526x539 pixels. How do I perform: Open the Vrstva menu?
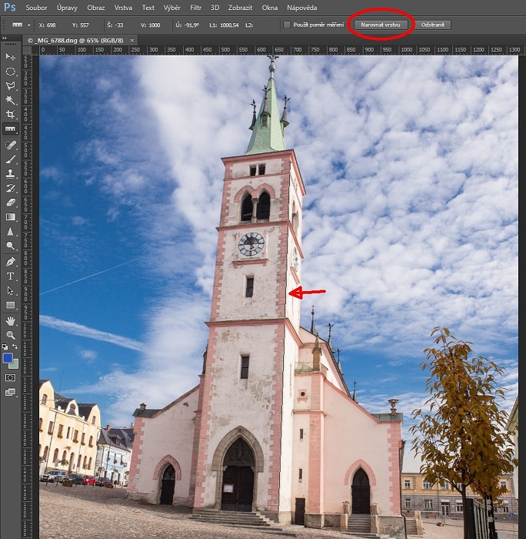point(122,7)
